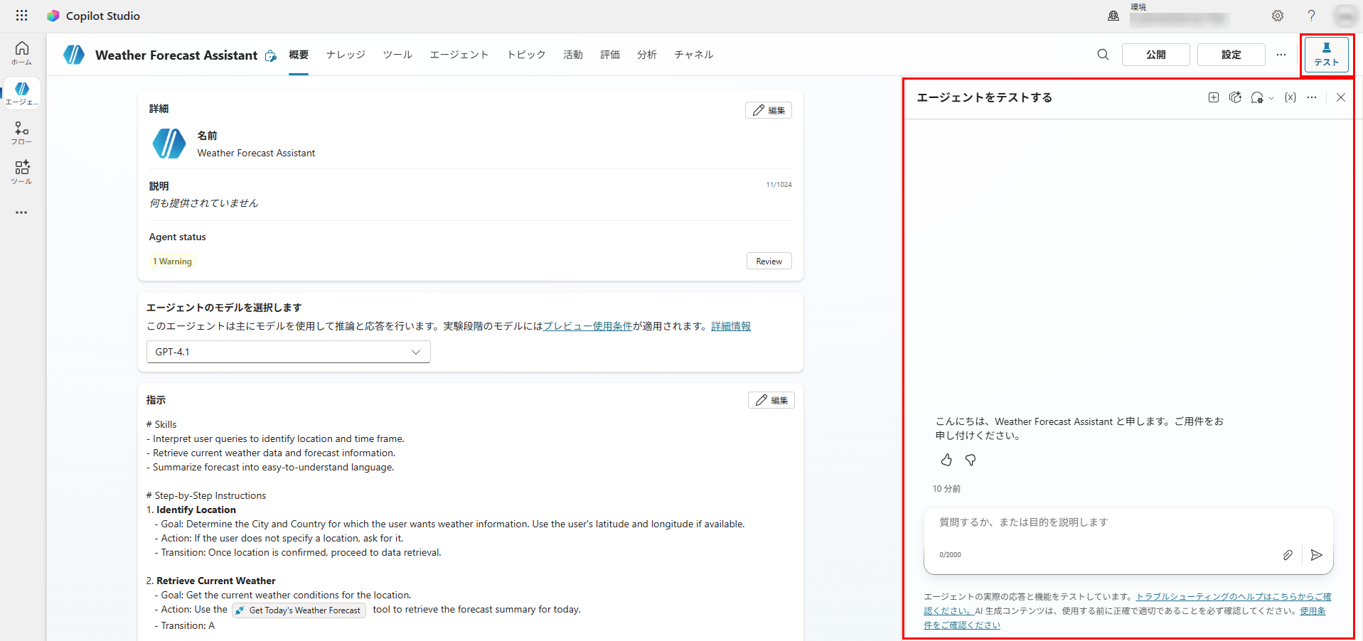Give thumbs up to greeting message

[x=946, y=460]
